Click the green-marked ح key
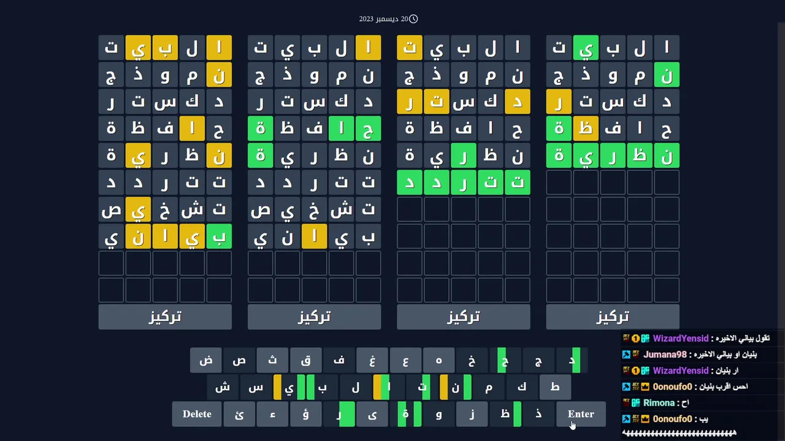Viewport: 785px width, 441px height. (x=504, y=360)
